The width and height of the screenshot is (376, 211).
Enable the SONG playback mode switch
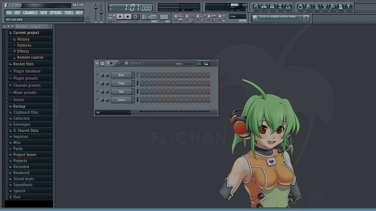(114, 19)
